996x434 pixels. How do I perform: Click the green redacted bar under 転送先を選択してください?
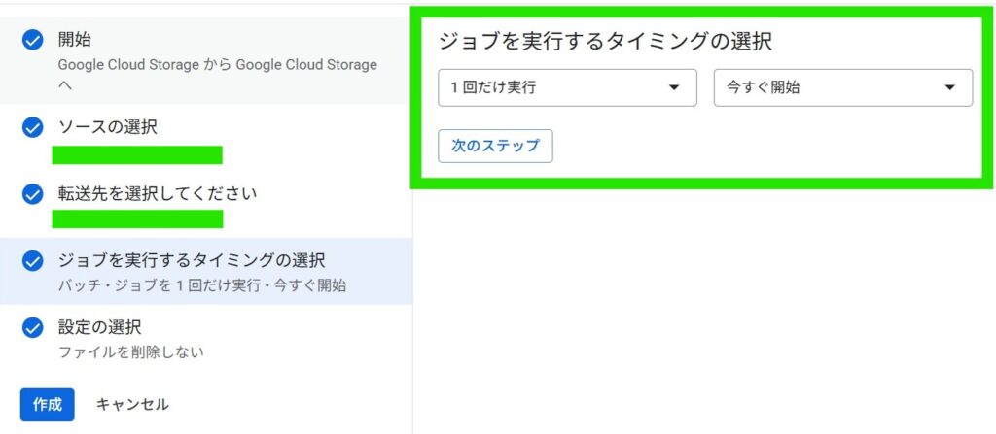[x=137, y=218]
